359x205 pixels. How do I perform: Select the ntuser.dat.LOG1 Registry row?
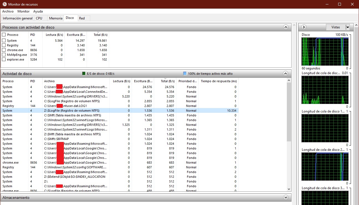[119, 106]
